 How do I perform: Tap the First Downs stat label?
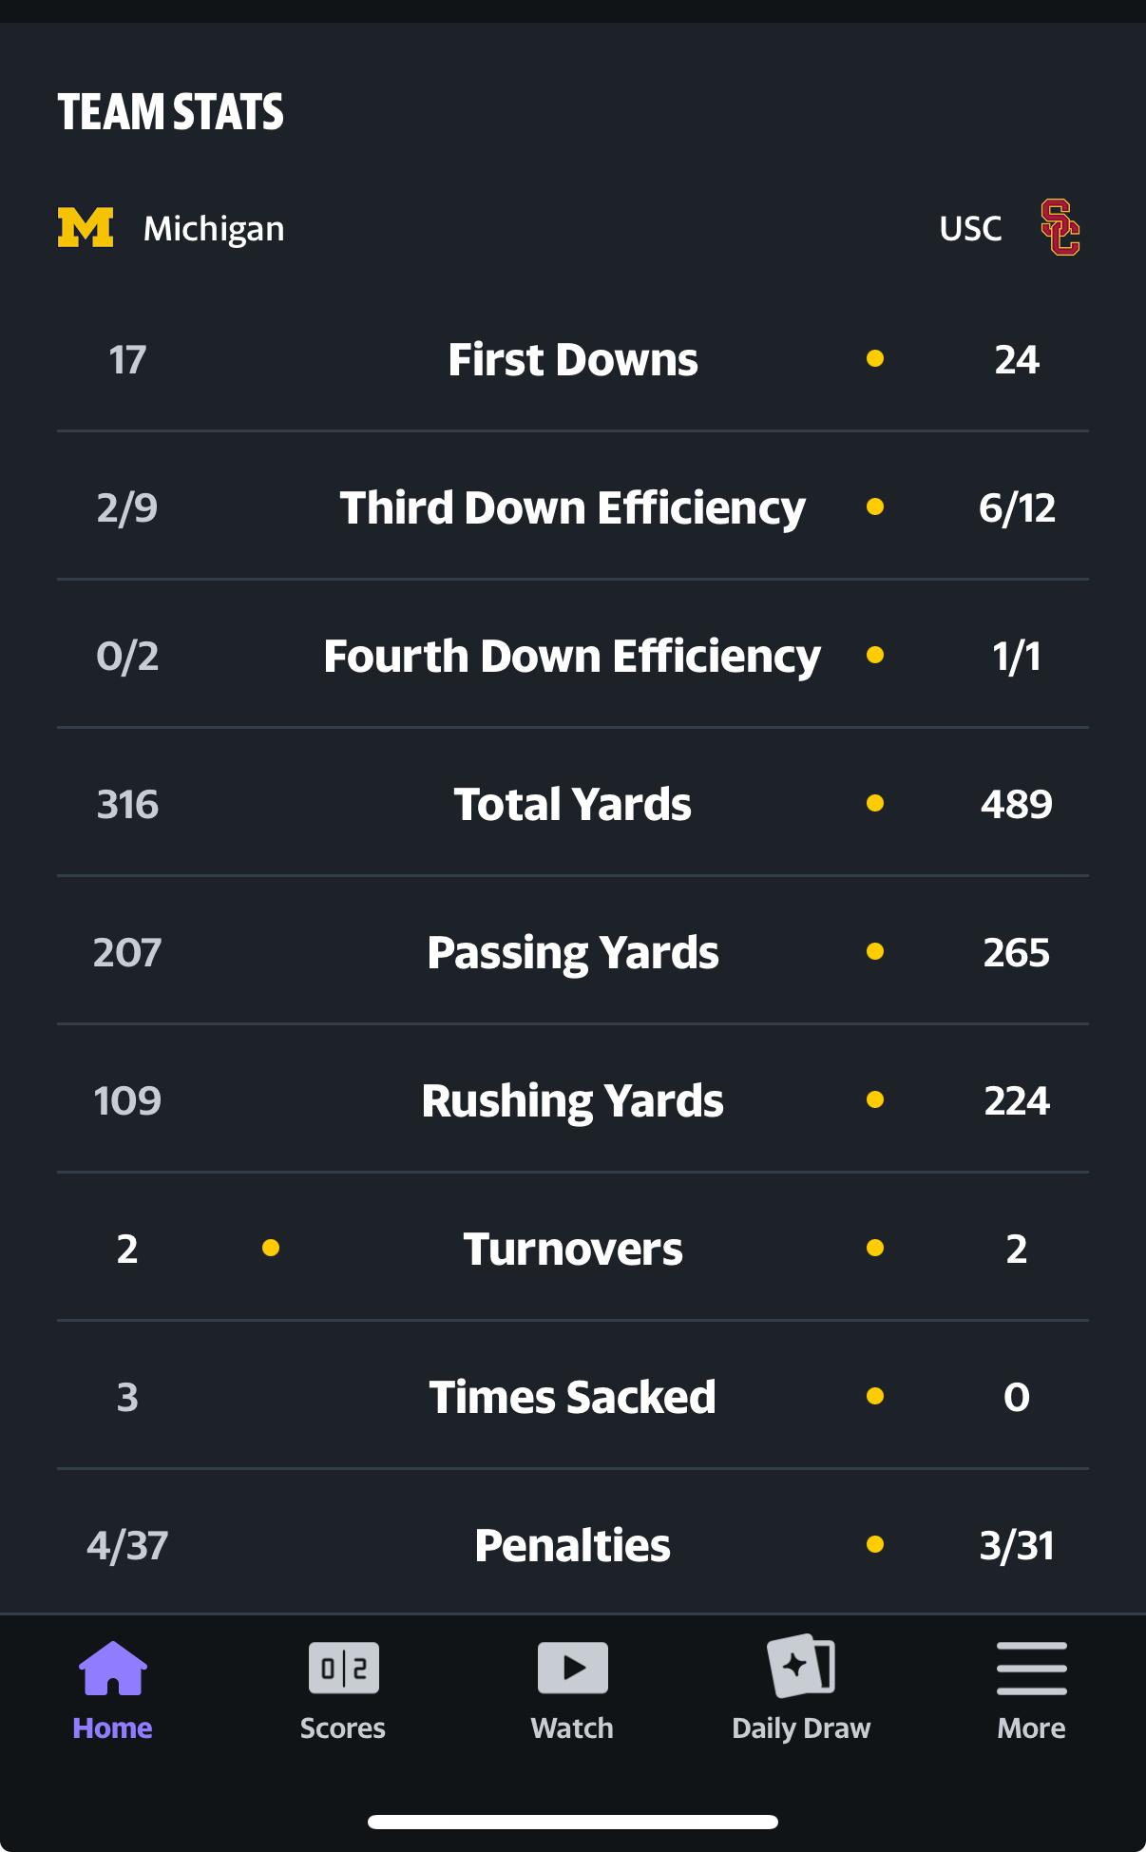coord(573,360)
